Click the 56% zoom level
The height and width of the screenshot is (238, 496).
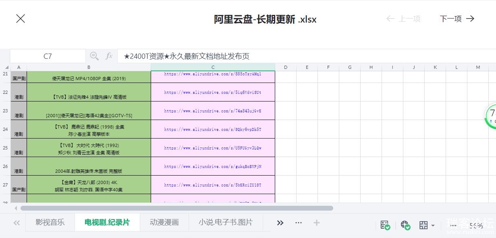pyautogui.click(x=476, y=226)
